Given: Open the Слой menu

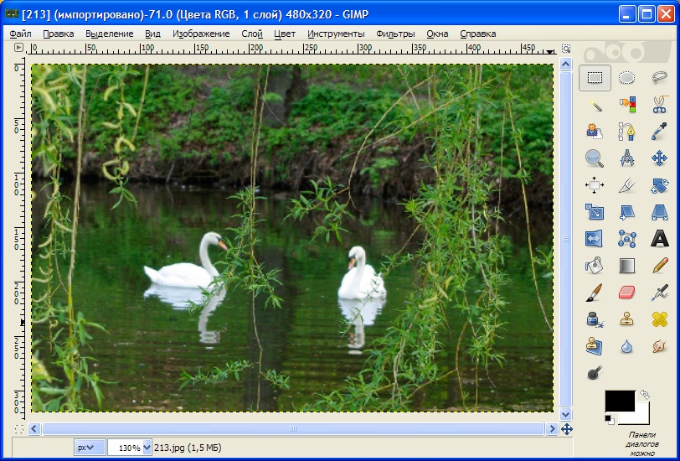Looking at the screenshot, I should [251, 34].
